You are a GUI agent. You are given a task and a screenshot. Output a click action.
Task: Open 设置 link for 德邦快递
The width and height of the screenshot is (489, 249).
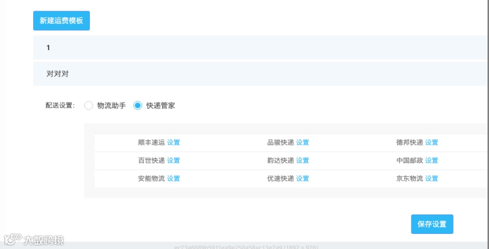(432, 143)
